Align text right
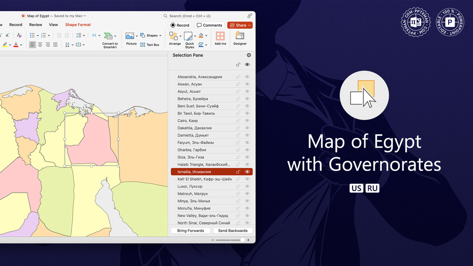 pos(48,45)
